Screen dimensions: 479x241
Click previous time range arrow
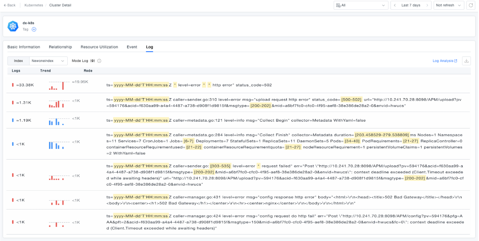[395, 5]
